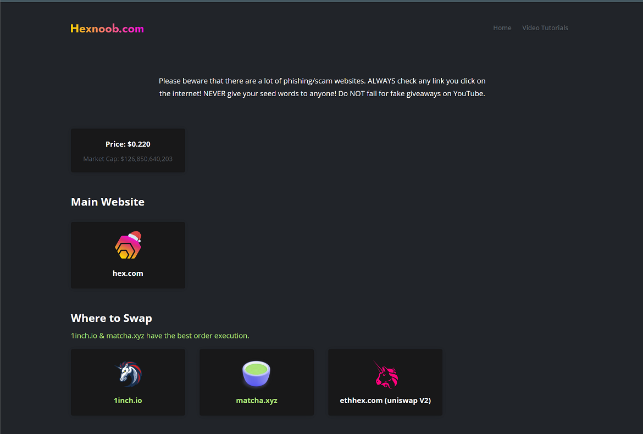Open the Home menu item
The width and height of the screenshot is (643, 434).
point(502,28)
